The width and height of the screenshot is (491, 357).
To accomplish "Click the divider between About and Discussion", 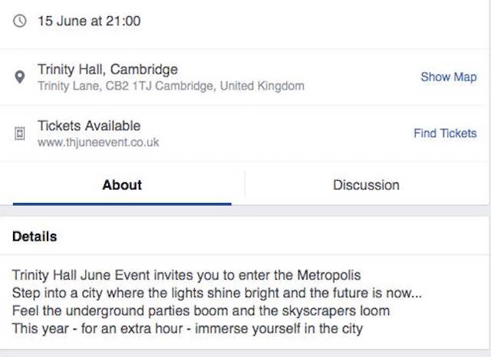I will pyautogui.click(x=245, y=184).
